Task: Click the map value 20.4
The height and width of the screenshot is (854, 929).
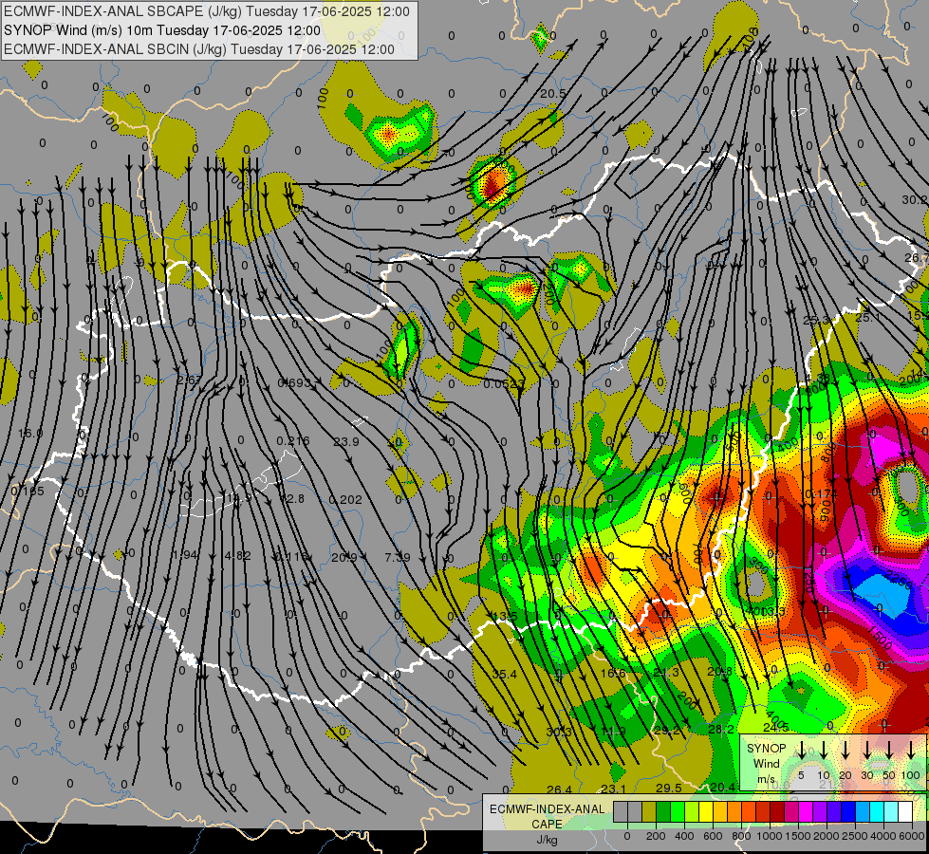Action: 722,787
